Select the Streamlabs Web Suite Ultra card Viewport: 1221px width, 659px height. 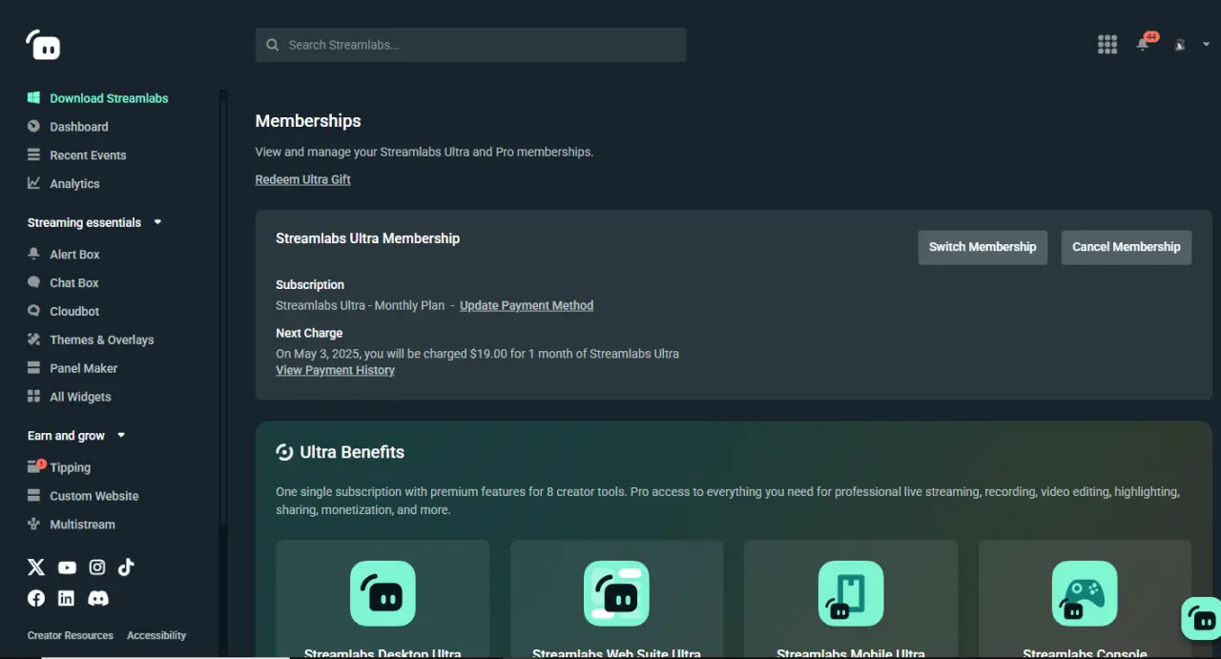pos(616,599)
